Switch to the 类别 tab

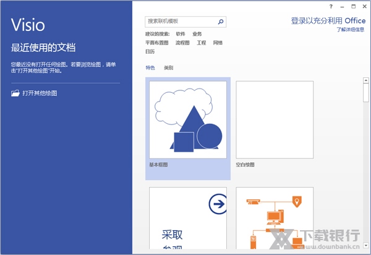(x=168, y=67)
